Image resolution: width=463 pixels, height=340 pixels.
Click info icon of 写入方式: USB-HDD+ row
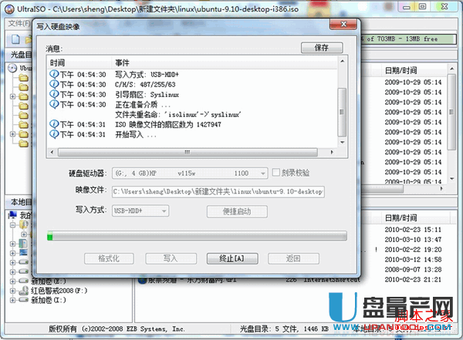coord(54,74)
